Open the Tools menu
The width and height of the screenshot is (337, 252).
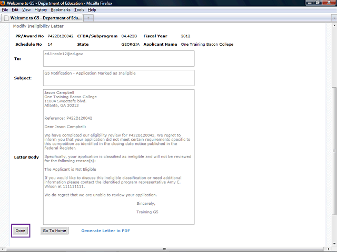[79, 10]
